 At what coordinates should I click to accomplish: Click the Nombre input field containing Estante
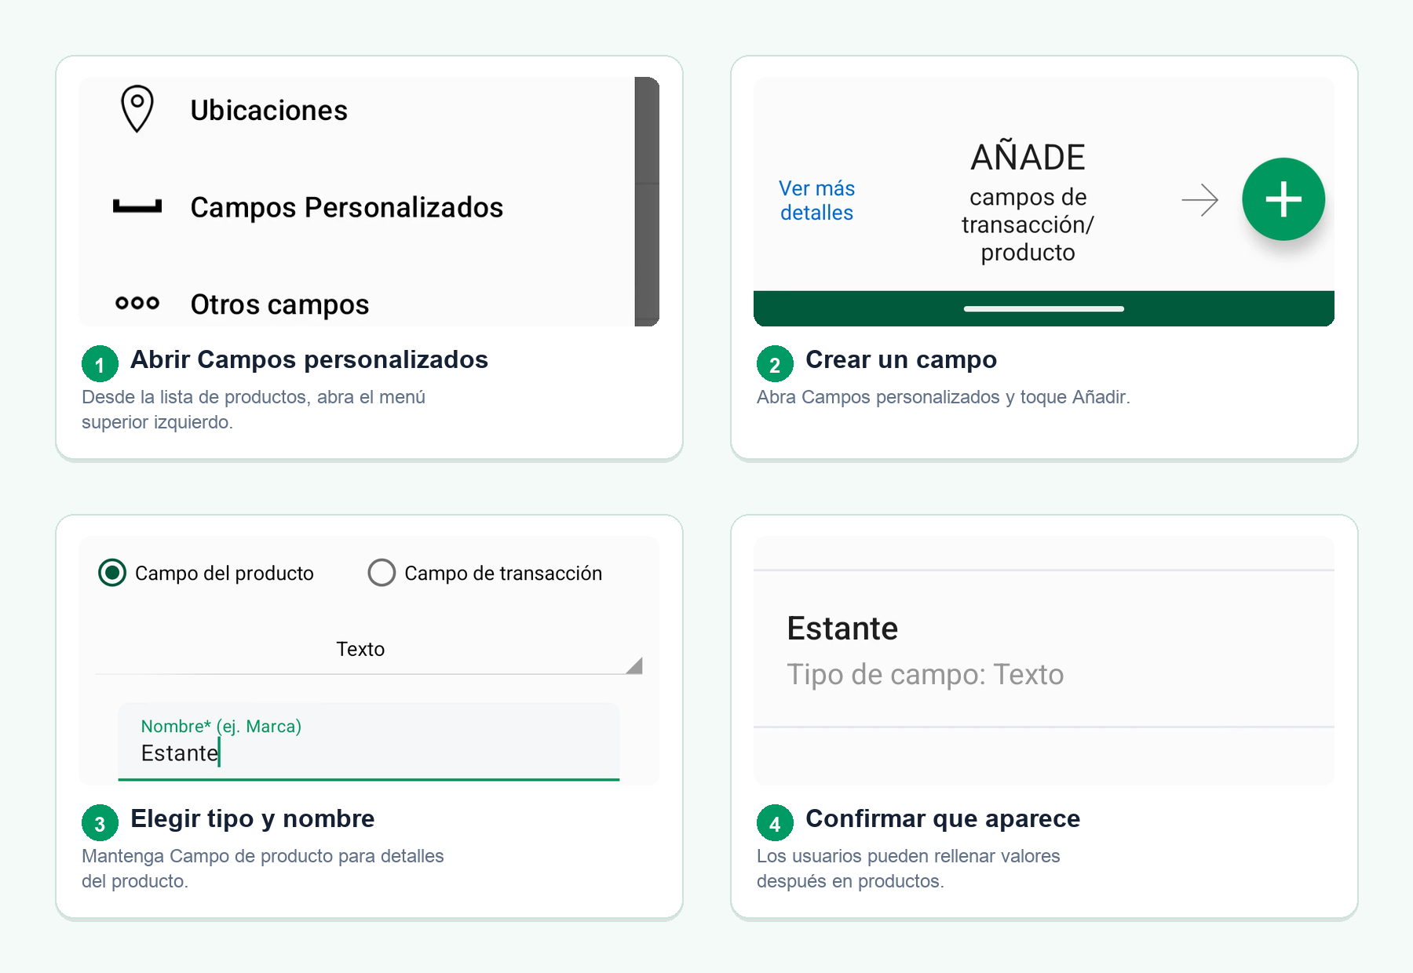coord(369,742)
